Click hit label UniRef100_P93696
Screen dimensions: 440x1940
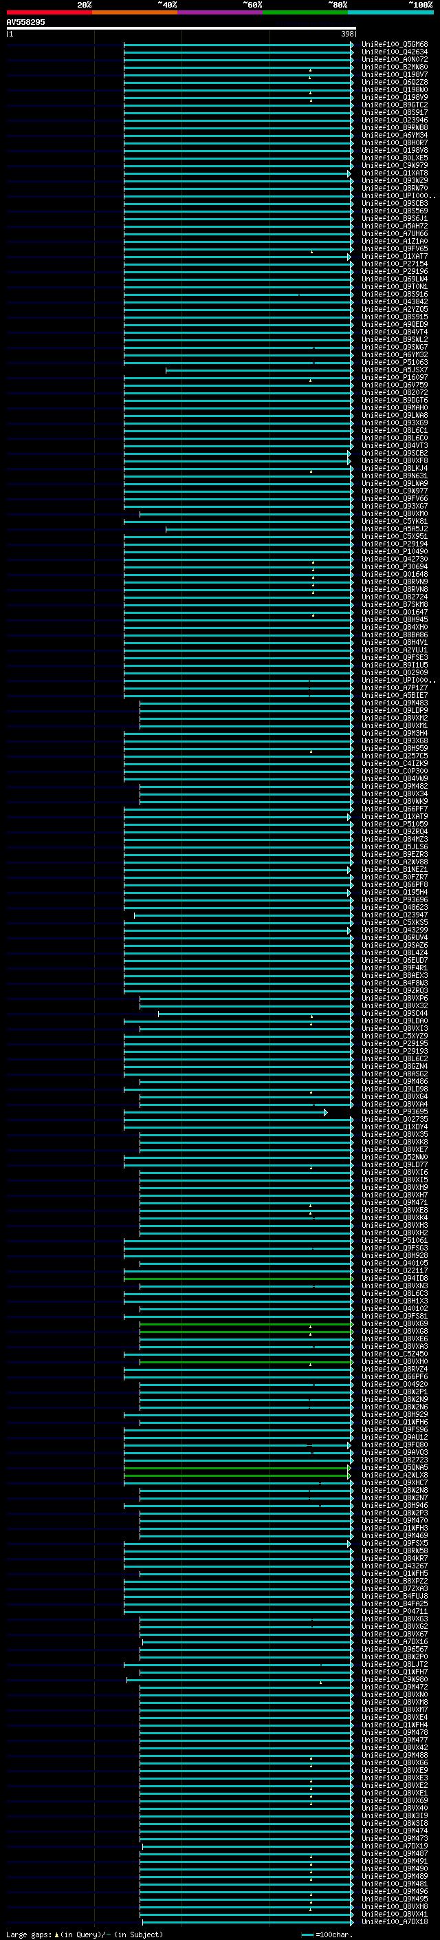click(x=395, y=900)
